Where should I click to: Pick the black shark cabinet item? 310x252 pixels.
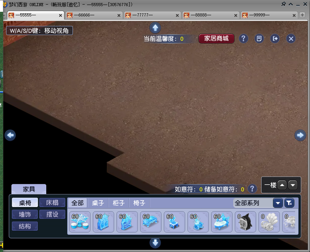pyautogui.click(x=245, y=222)
